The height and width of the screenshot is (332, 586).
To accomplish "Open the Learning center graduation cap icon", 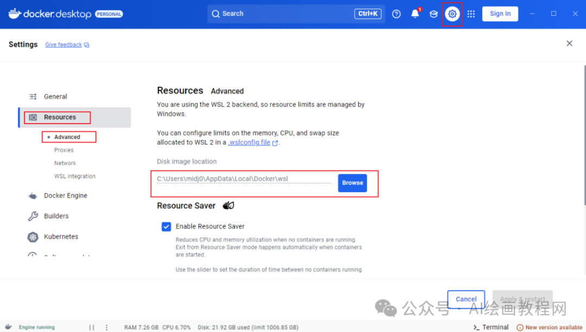I will [x=434, y=14].
